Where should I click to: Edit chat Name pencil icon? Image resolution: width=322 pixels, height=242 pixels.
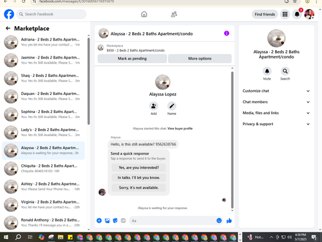click(x=172, y=106)
